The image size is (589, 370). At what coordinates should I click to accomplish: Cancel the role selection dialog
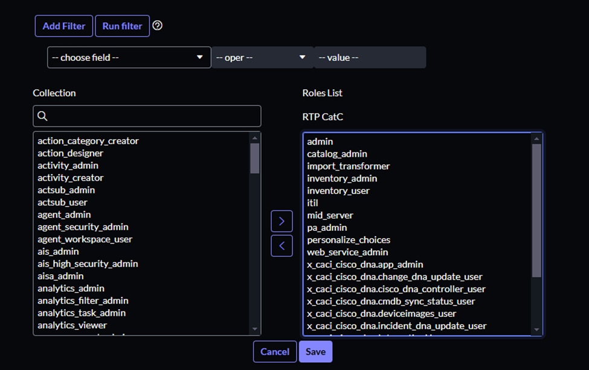pos(275,352)
